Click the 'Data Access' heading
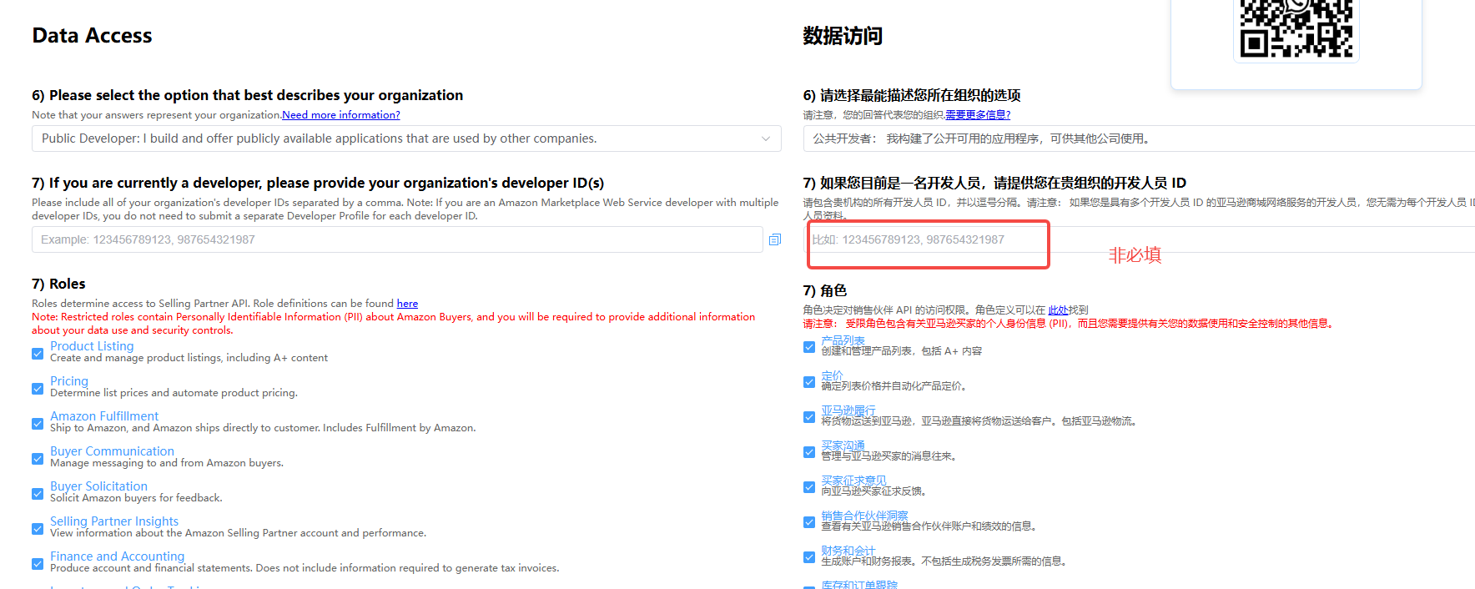1475x589 pixels. (x=92, y=36)
